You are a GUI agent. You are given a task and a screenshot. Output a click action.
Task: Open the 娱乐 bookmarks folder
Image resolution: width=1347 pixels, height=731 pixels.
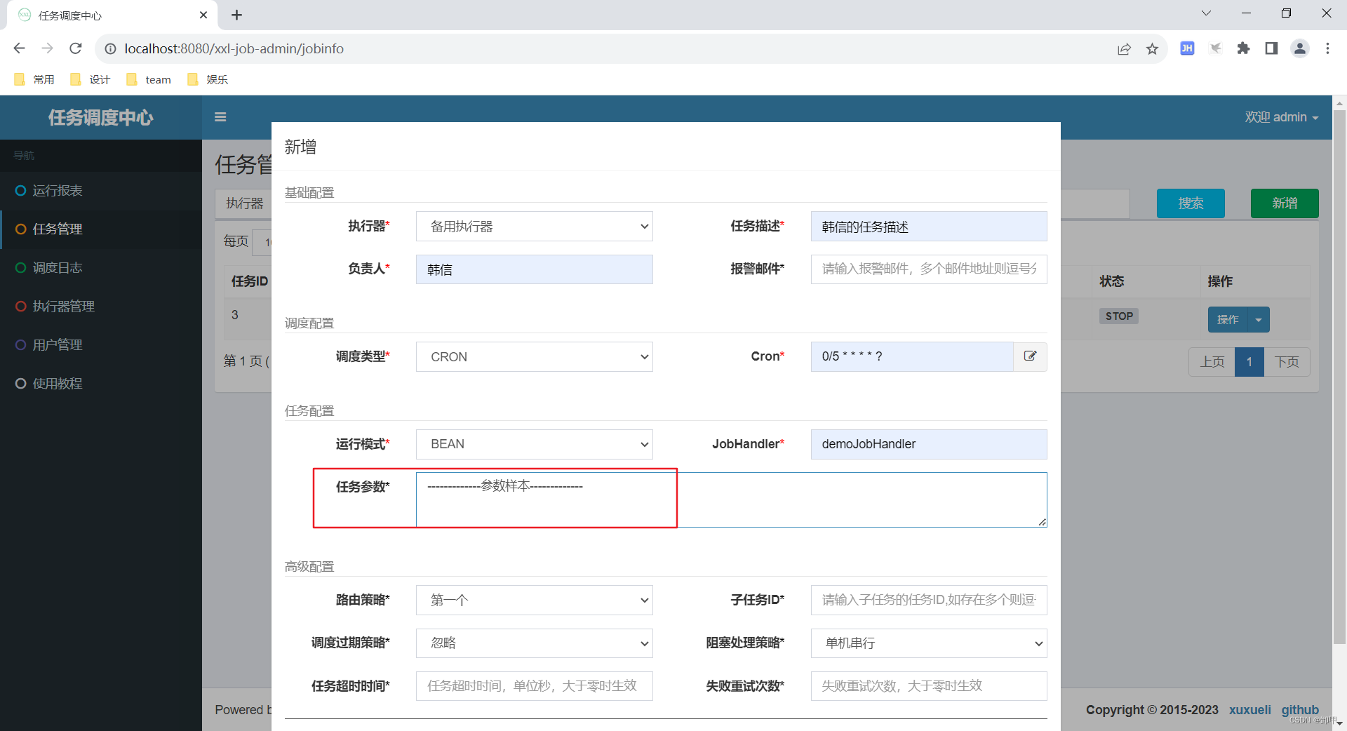click(208, 79)
